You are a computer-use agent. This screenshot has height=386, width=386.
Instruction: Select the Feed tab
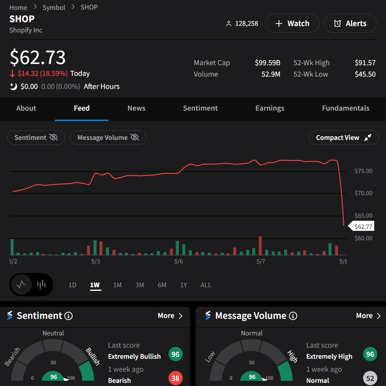(82, 108)
